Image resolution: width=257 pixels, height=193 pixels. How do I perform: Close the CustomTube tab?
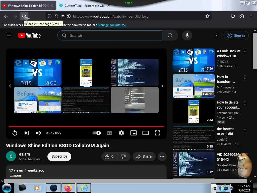coord(108,6)
